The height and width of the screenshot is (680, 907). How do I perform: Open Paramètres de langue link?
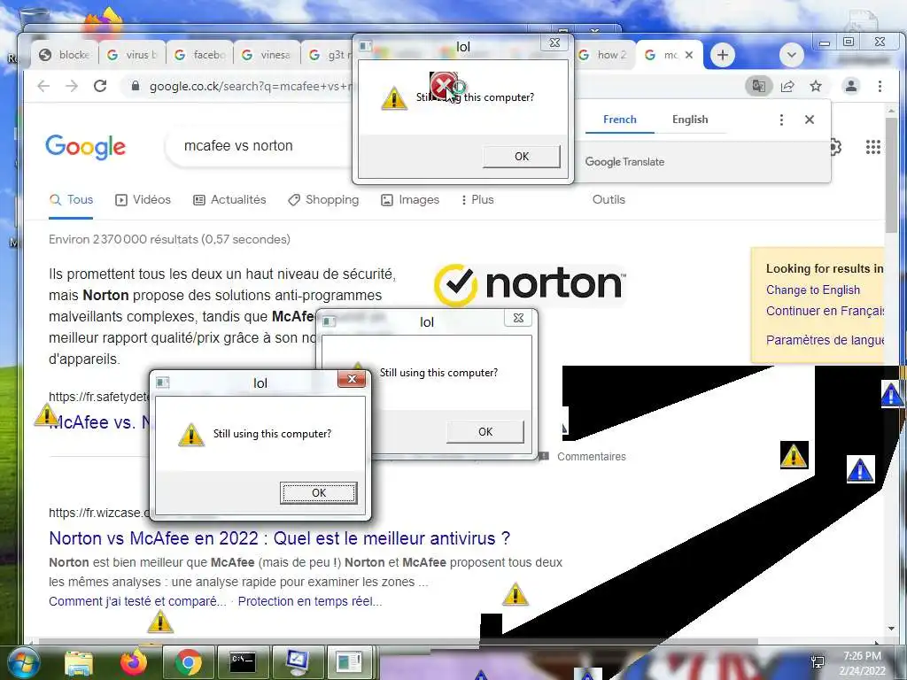pyautogui.click(x=825, y=340)
